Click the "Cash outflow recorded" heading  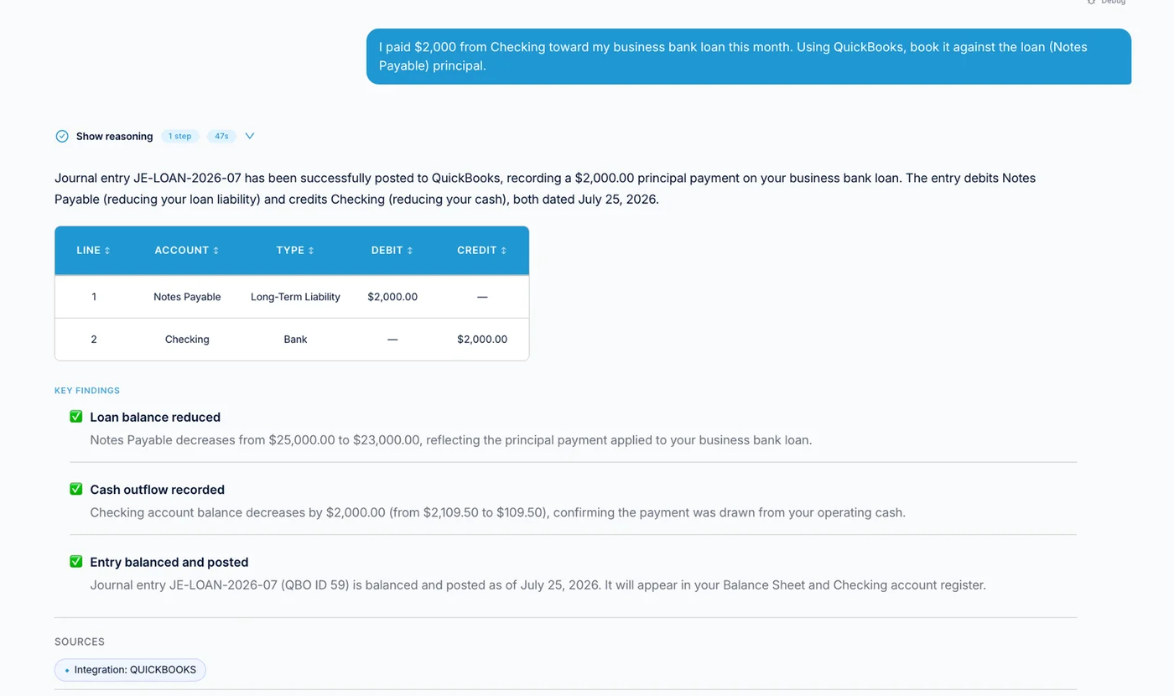(x=157, y=490)
